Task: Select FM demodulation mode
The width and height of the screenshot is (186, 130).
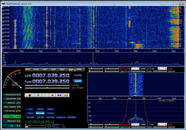Action: [x=46, y=70]
